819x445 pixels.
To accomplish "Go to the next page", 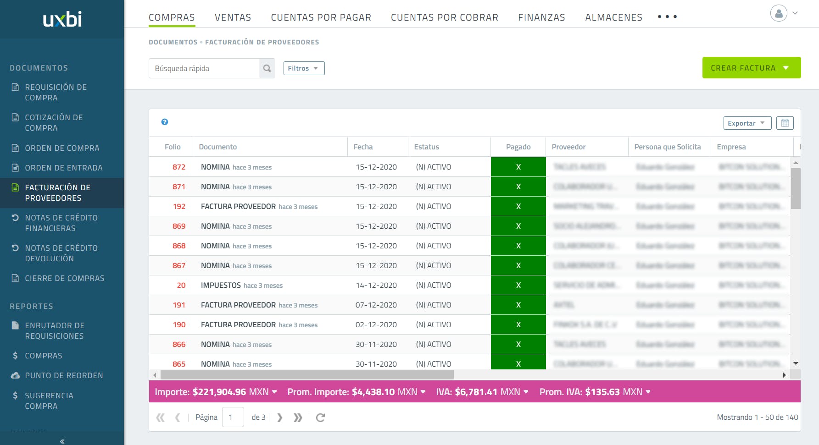I will point(279,418).
